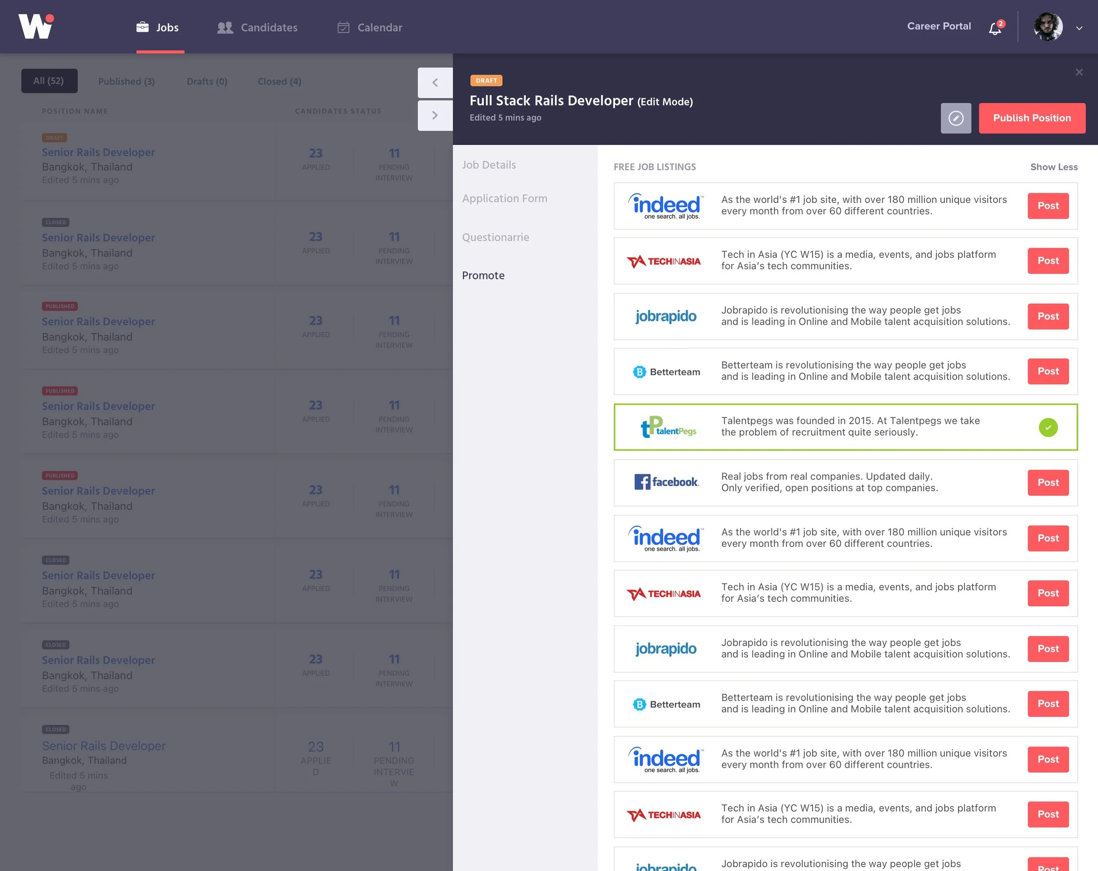
Task: Expand the account menu chevron
Action: click(x=1079, y=28)
